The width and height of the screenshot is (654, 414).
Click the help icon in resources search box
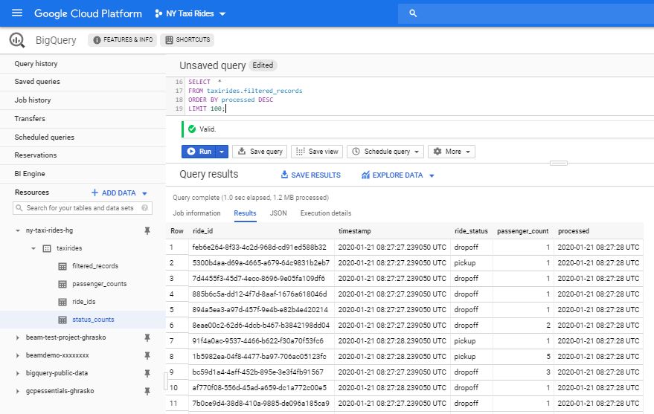click(145, 208)
